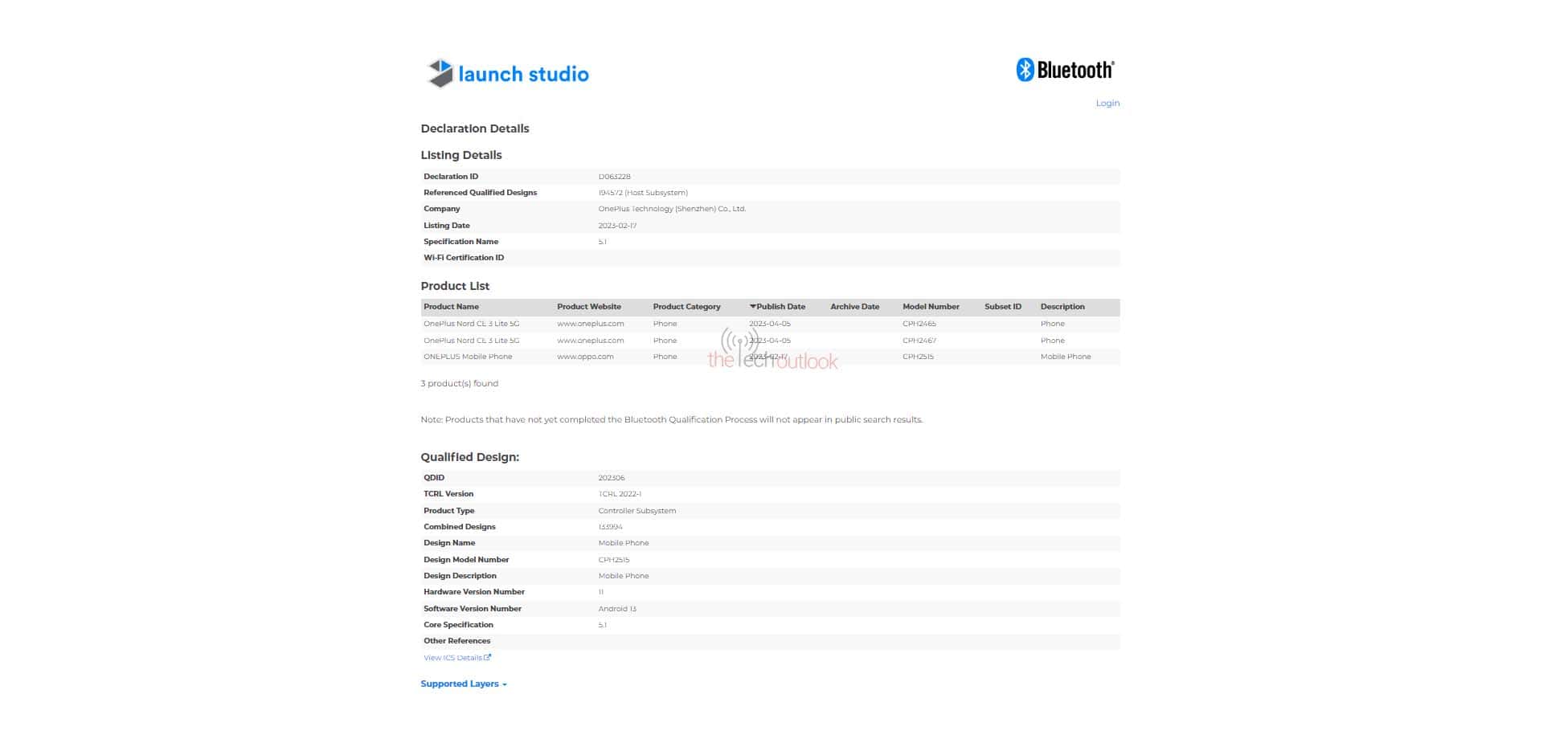Sort by the Archive Date column
The image size is (1543, 739).
854,307
